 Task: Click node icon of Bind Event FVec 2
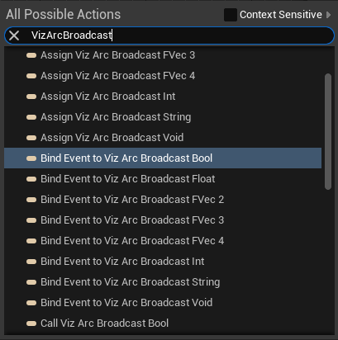tap(31, 200)
